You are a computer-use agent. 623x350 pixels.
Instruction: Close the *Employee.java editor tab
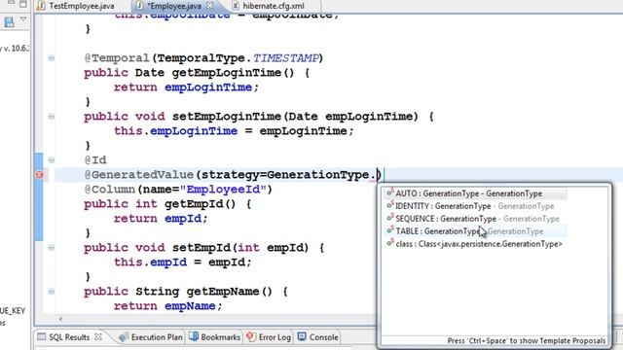[210, 6]
